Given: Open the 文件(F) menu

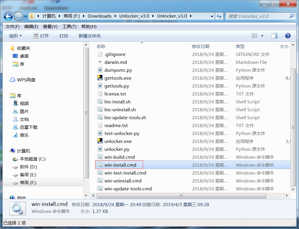Looking at the screenshot, I should pyautogui.click(x=12, y=26).
